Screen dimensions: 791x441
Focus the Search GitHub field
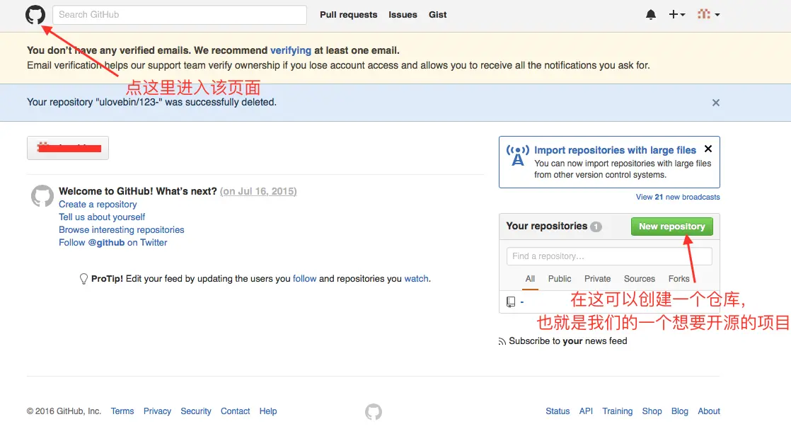coord(180,15)
